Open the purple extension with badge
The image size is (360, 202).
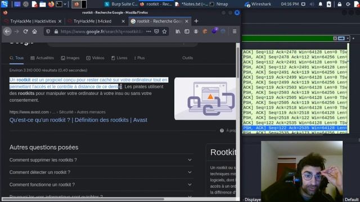[x=214, y=31]
